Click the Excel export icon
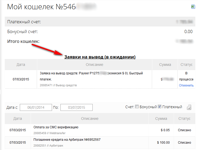Image resolution: width=198 pixels, height=150 pixels. [x=193, y=7]
